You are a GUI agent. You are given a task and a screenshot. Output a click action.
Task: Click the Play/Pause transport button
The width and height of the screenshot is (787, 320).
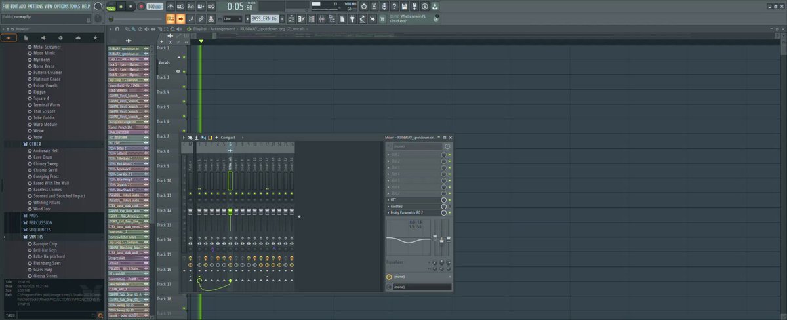[120, 6]
